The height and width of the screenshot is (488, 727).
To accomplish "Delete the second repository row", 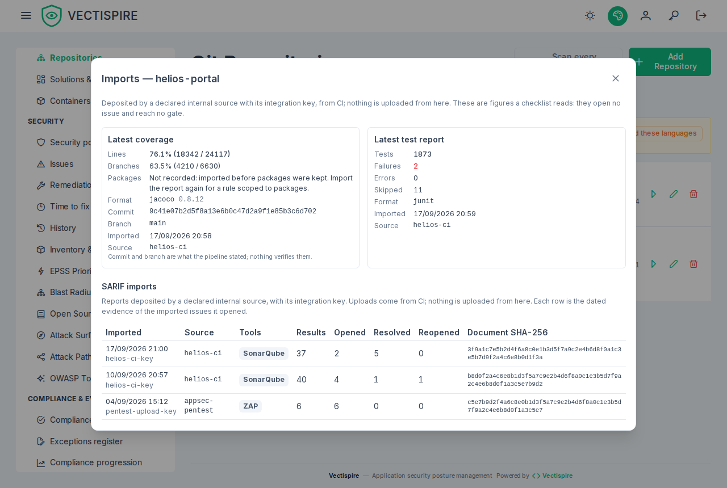I will [x=693, y=264].
